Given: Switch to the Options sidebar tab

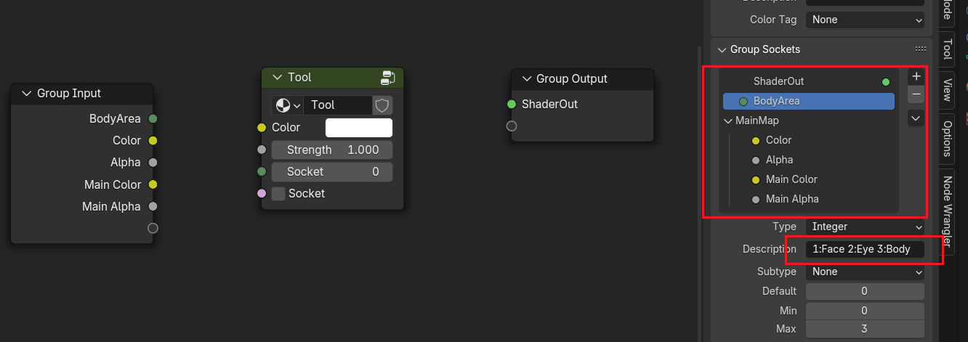Looking at the screenshot, I should [947, 138].
